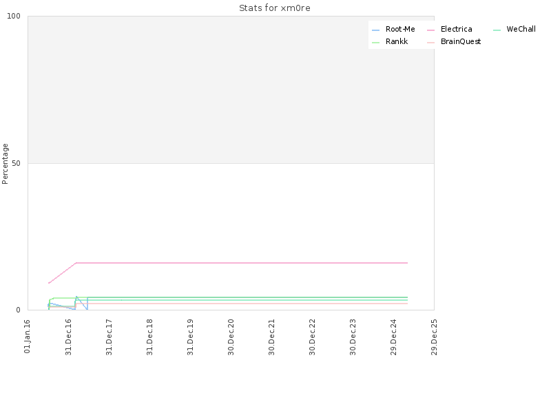
Task: Click the chart title Stats for xm0re
Action: [275, 8]
